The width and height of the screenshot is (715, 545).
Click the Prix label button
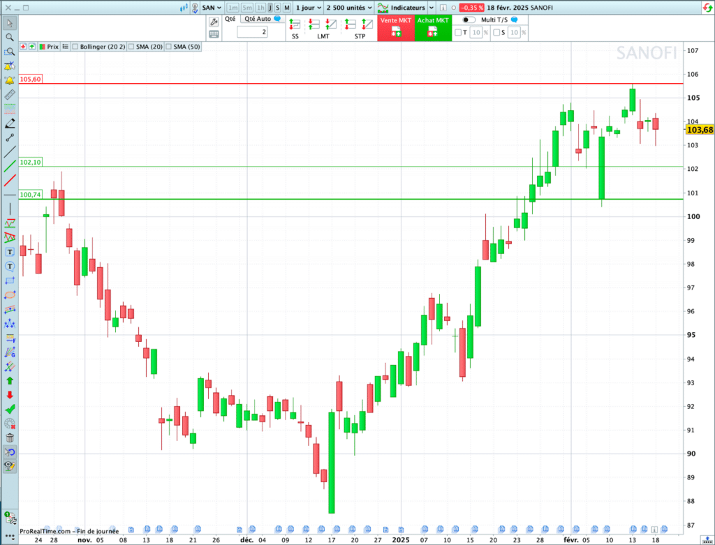click(49, 47)
